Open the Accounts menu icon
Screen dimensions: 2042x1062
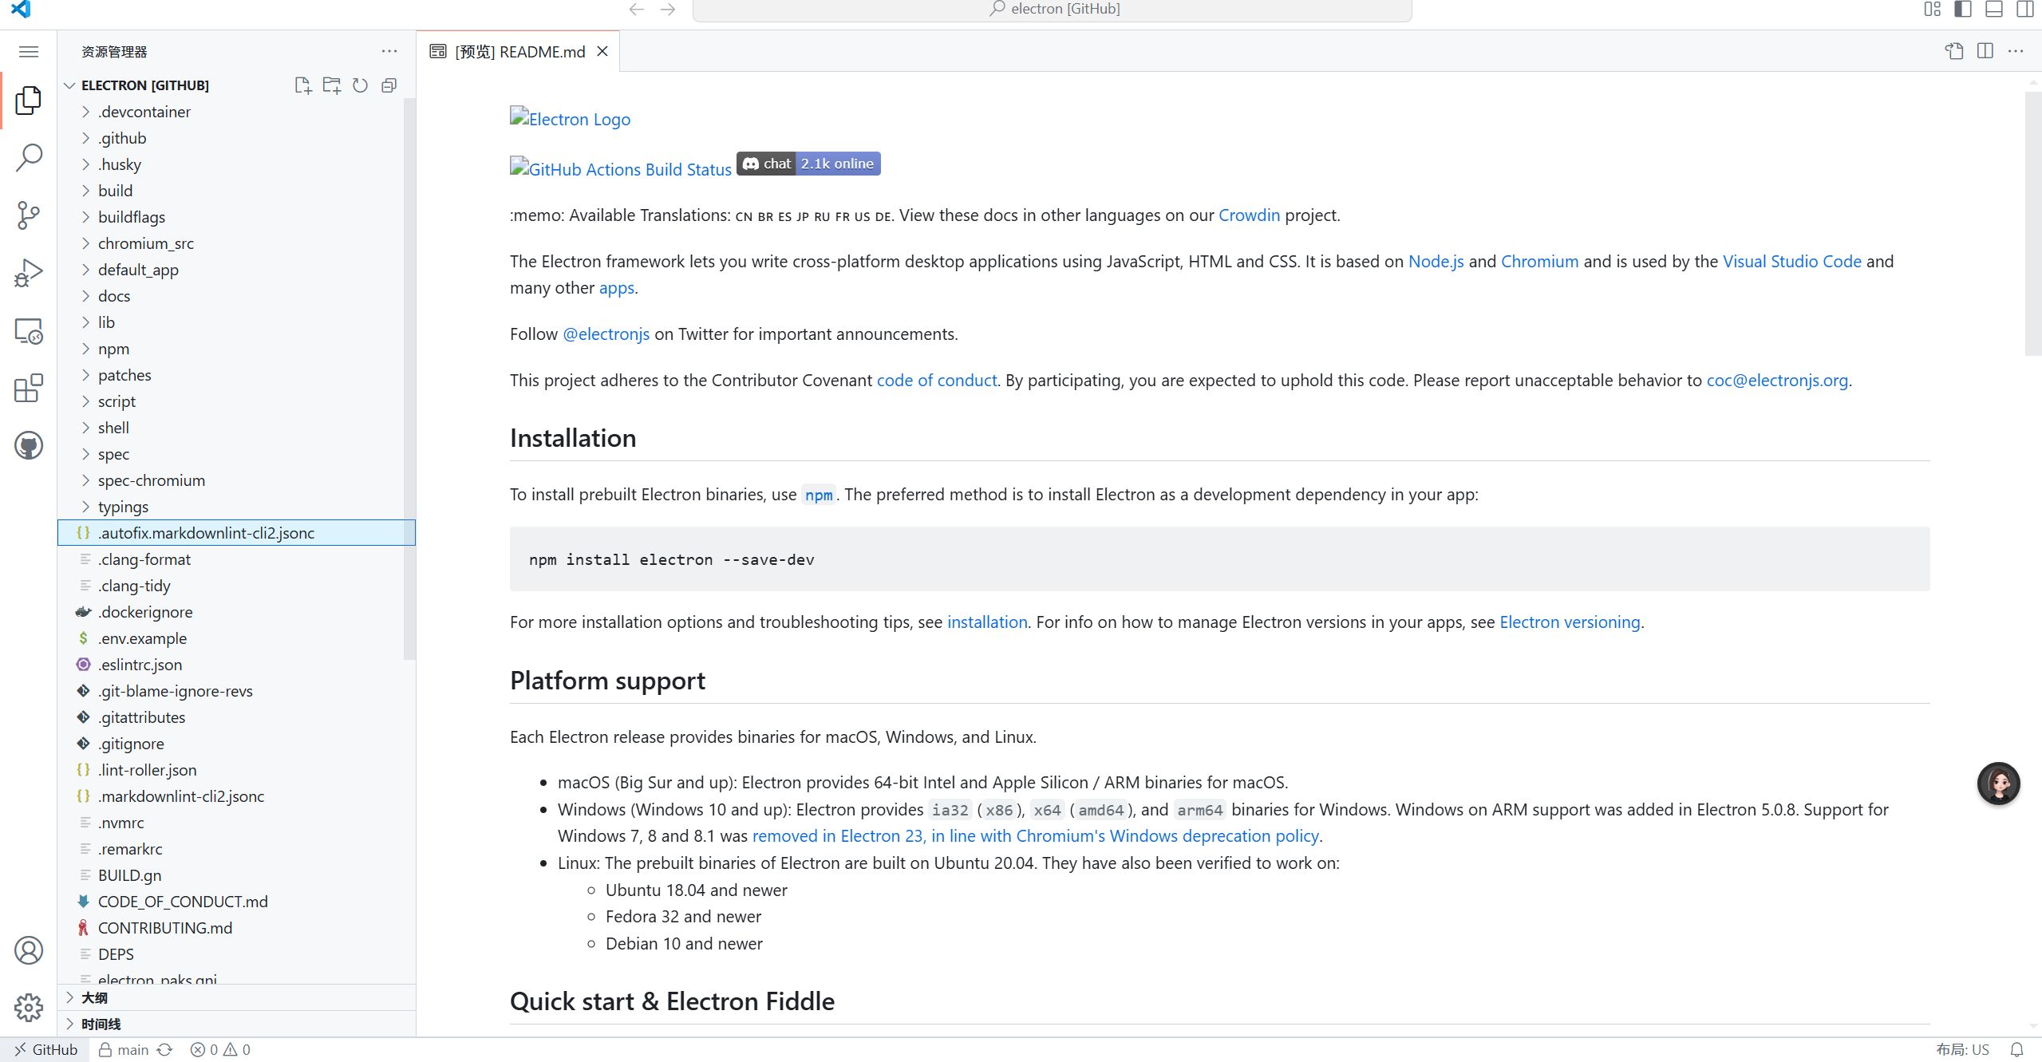pos(29,950)
